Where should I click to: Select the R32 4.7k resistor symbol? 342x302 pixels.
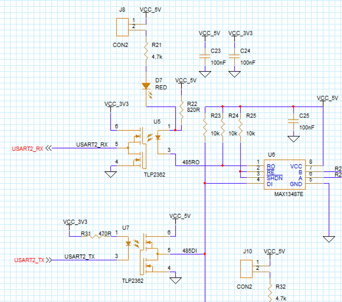pos(270,293)
